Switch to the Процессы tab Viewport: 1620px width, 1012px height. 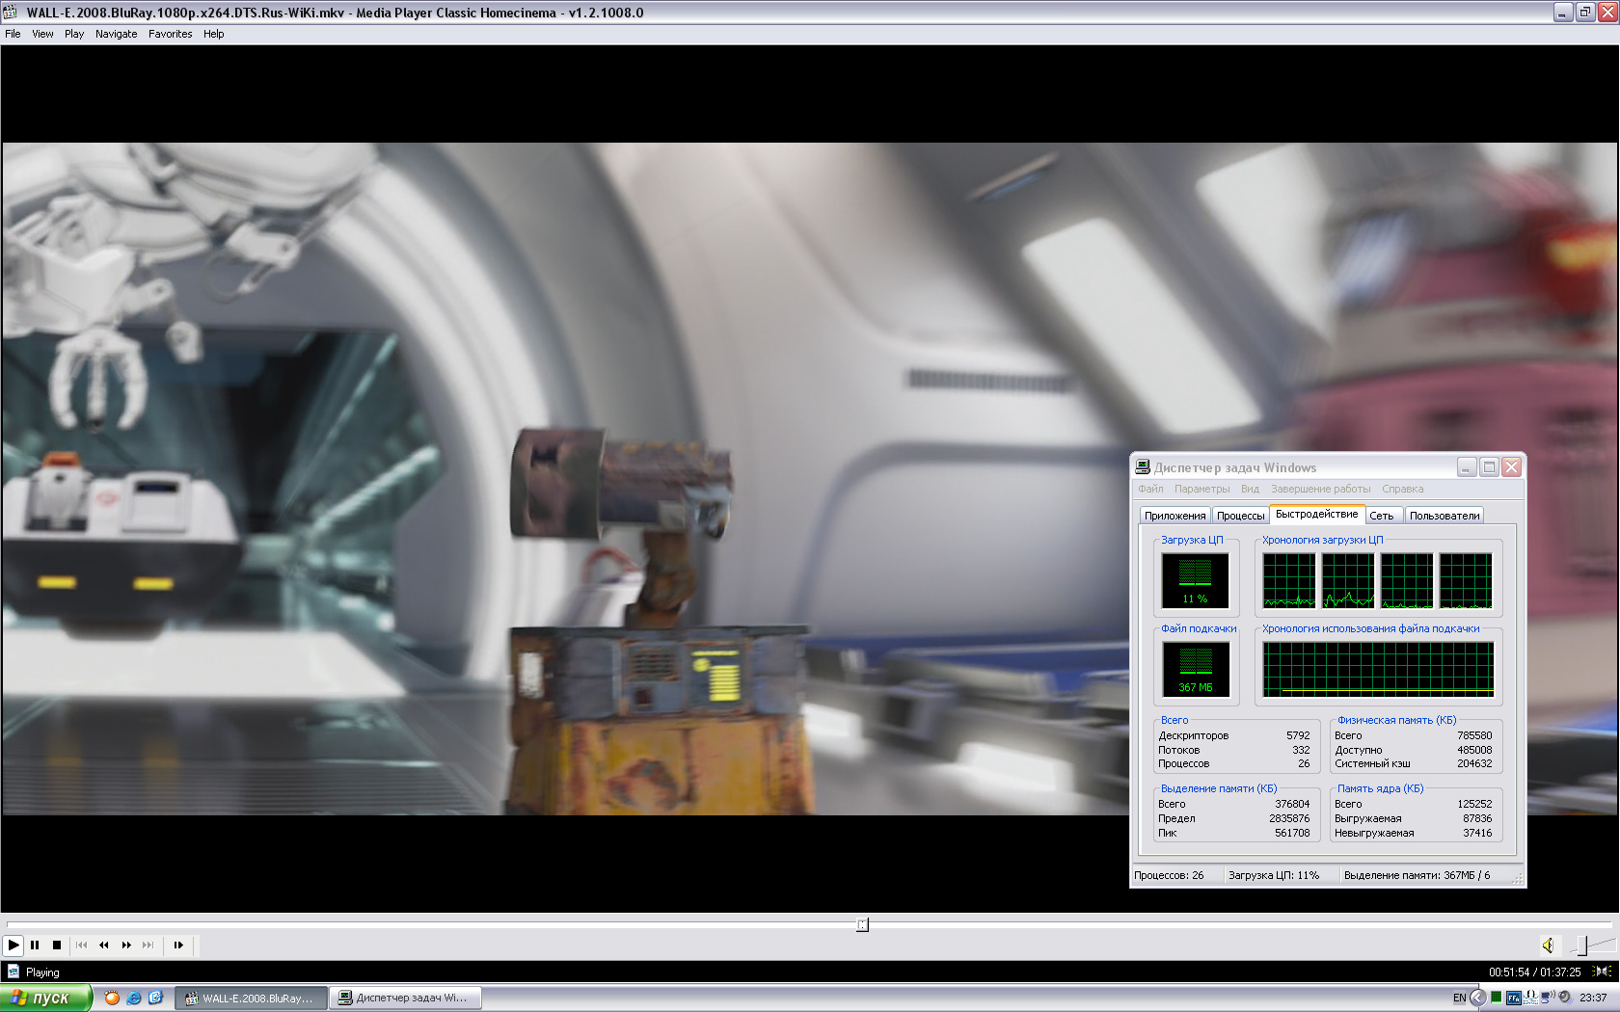click(x=1240, y=516)
